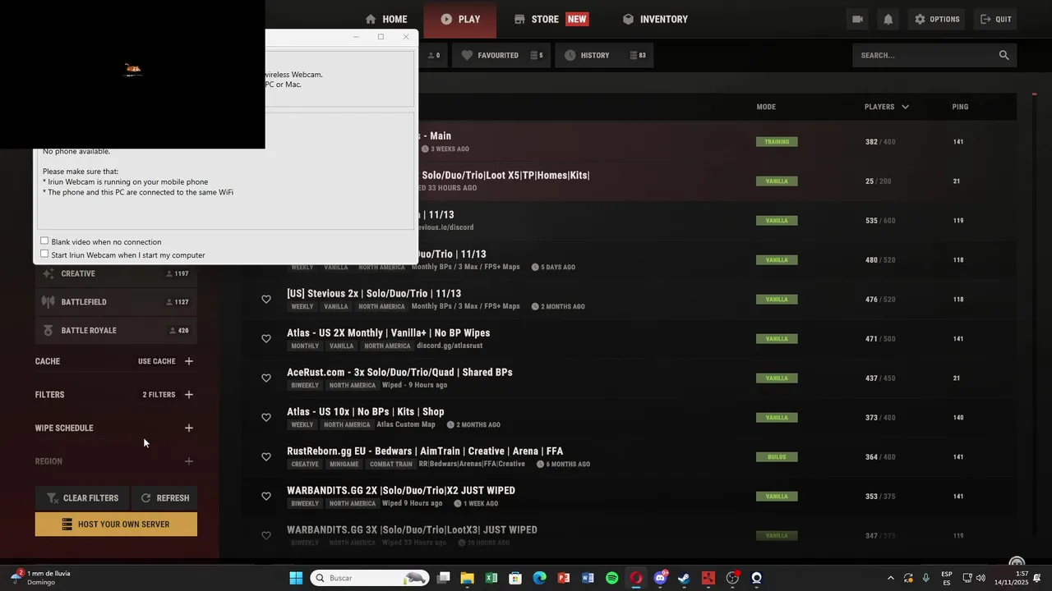
Task: Open the weather widget on taskbar
Action: [41, 578]
